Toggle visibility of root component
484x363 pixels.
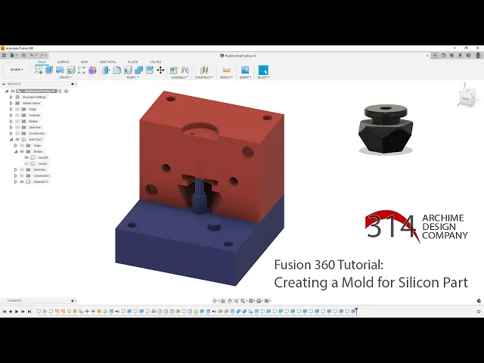(x=13, y=91)
